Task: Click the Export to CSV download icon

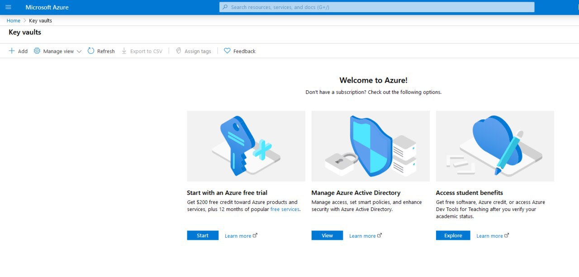Action: pos(124,51)
